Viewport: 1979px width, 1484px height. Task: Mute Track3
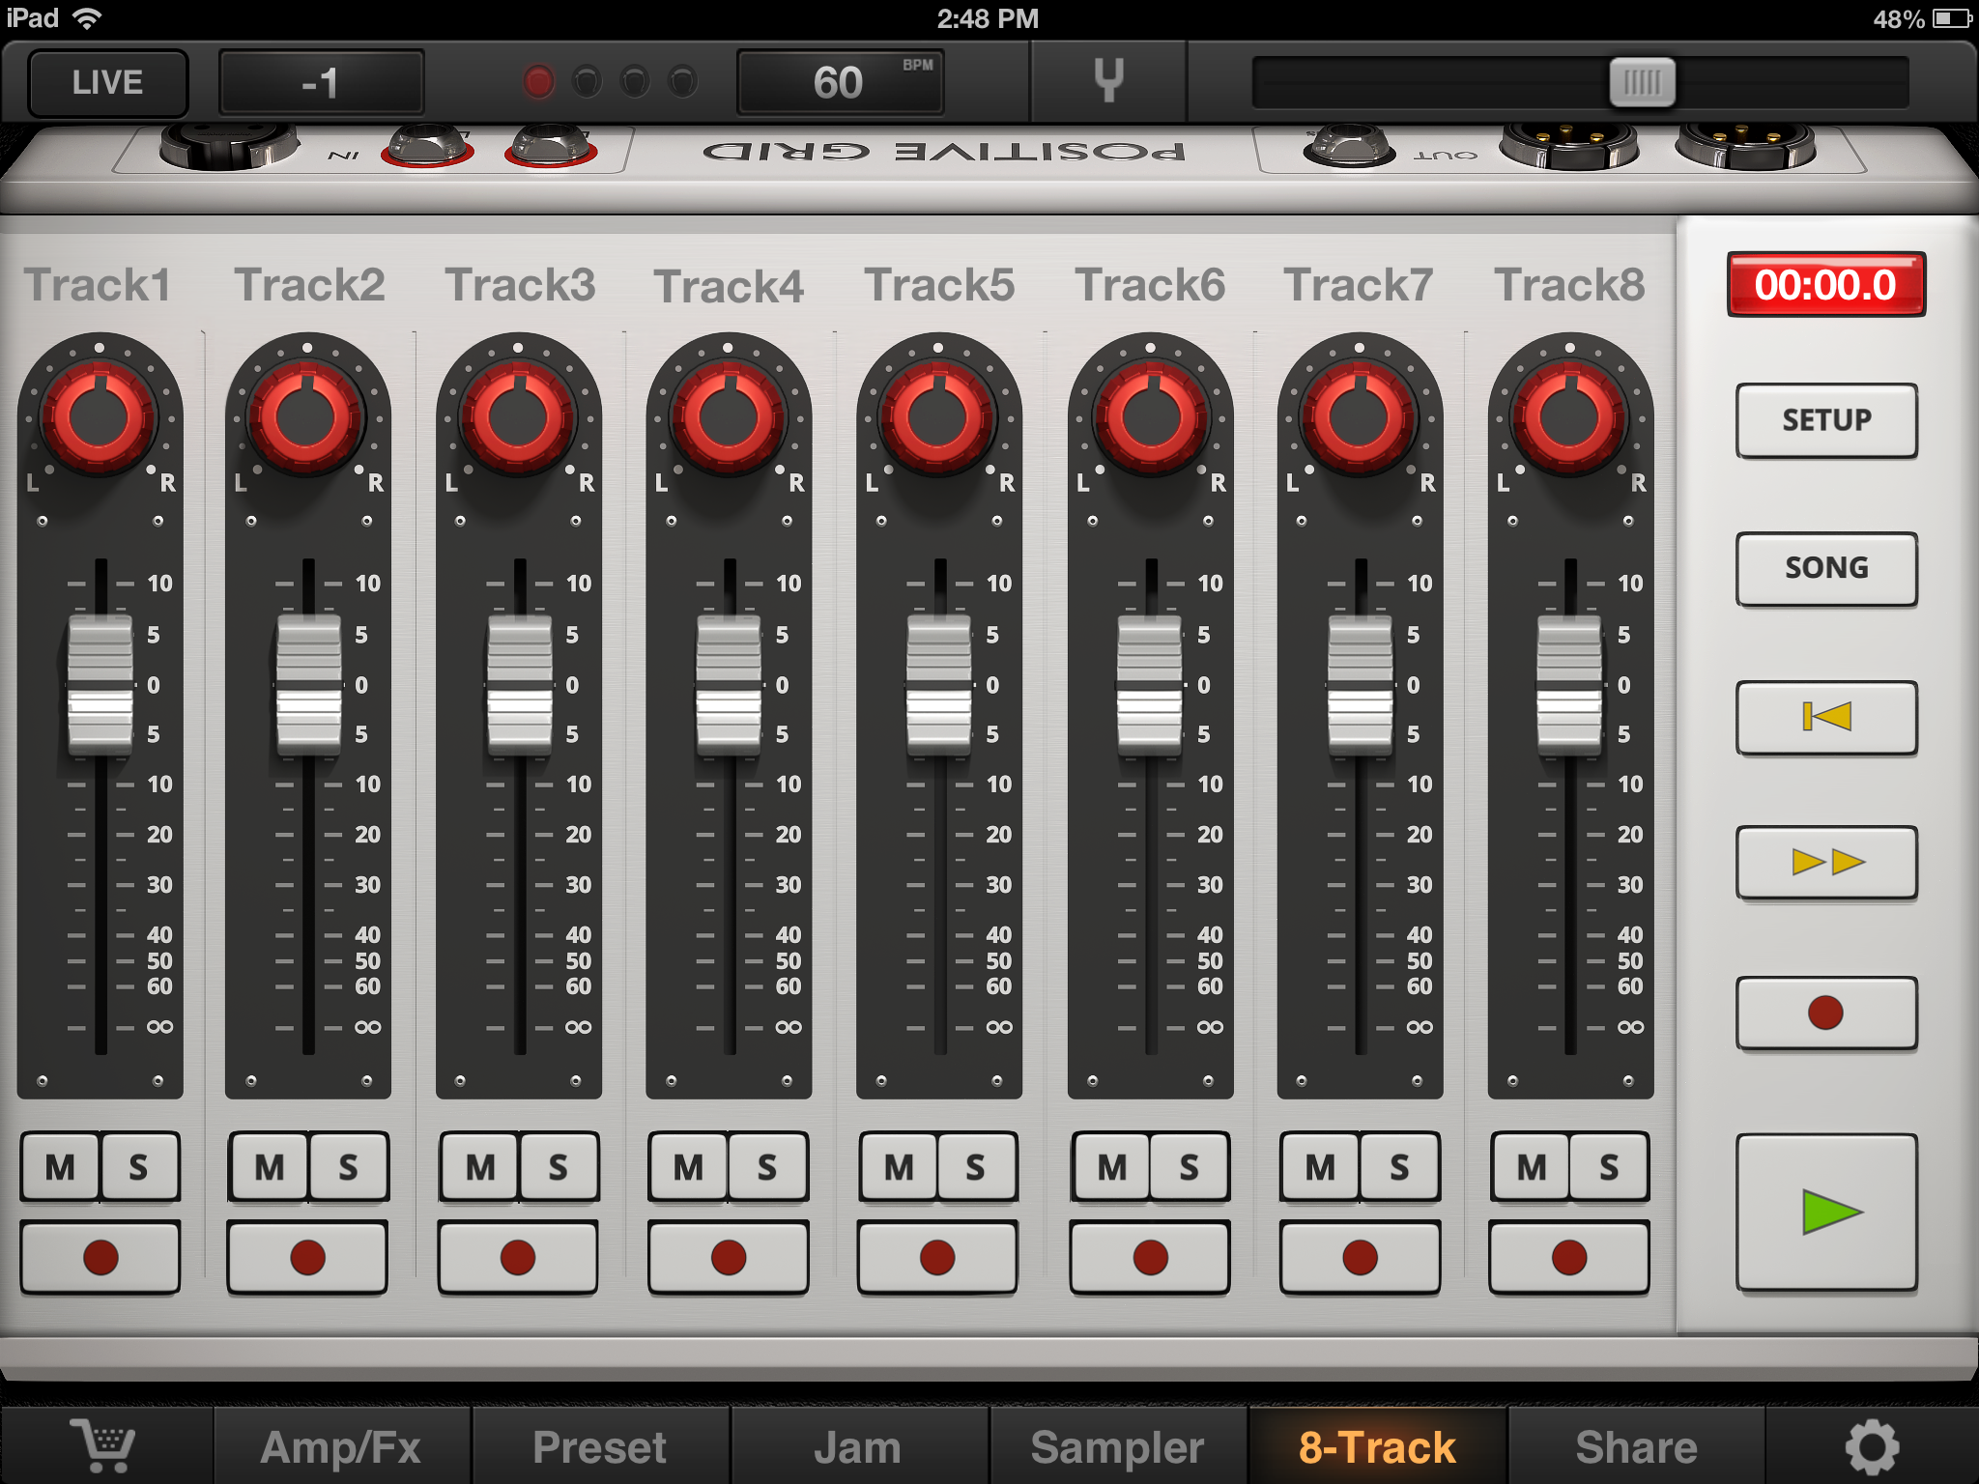480,1167
